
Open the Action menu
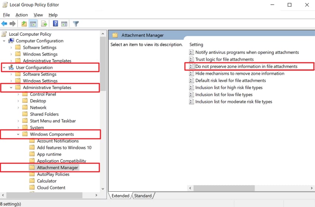pyautogui.click(x=22, y=15)
